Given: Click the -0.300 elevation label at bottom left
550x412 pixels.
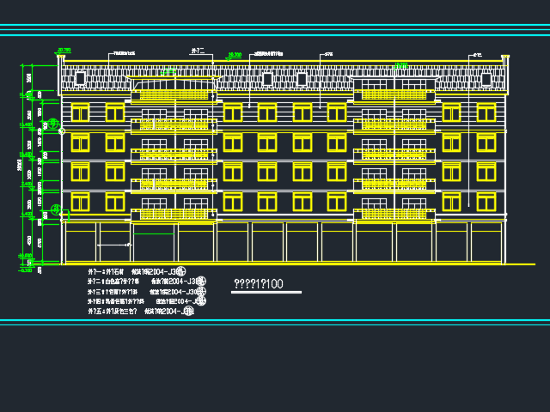Looking at the screenshot, I should pyautogui.click(x=26, y=270).
